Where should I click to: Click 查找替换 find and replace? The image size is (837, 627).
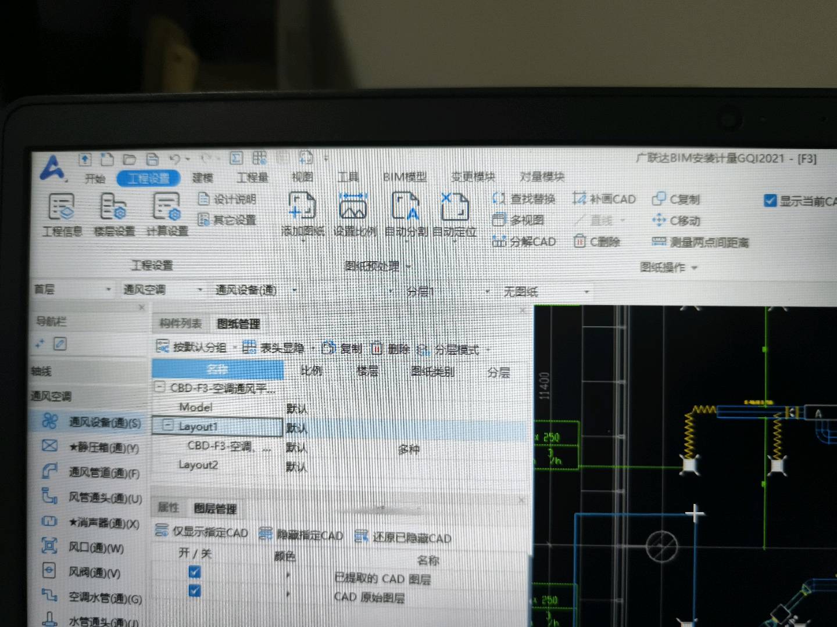tap(524, 199)
